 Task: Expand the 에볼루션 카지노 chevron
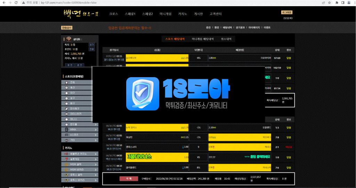[96, 154]
